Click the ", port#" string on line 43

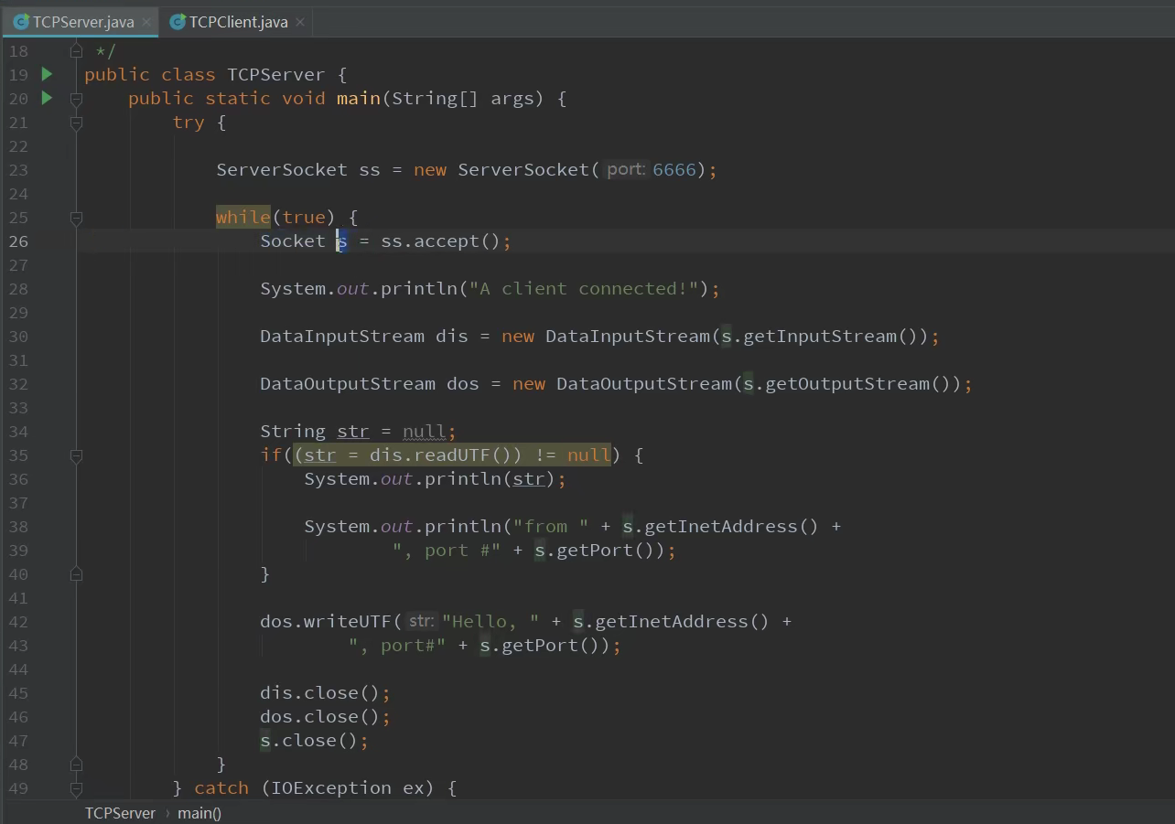[397, 645]
